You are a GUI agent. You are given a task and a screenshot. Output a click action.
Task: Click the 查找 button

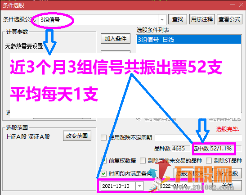click(x=178, y=19)
